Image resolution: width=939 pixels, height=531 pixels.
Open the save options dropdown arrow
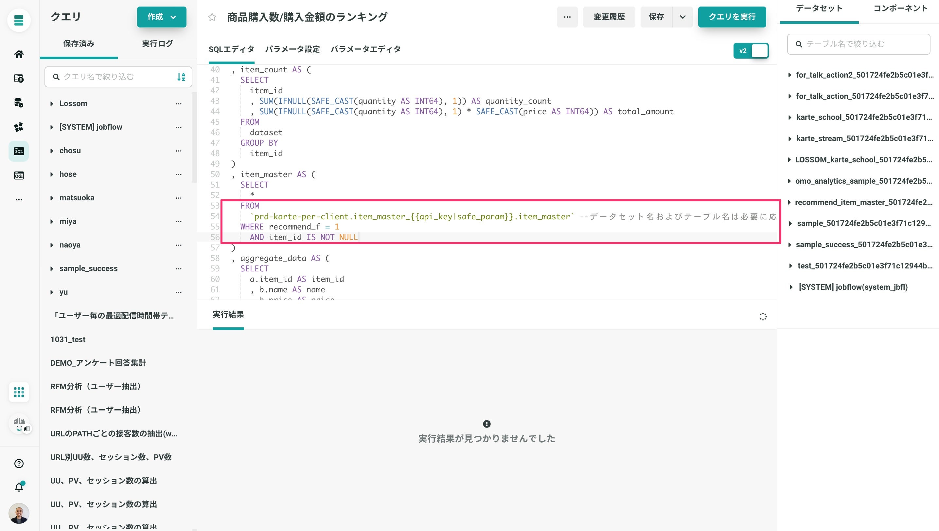click(683, 17)
